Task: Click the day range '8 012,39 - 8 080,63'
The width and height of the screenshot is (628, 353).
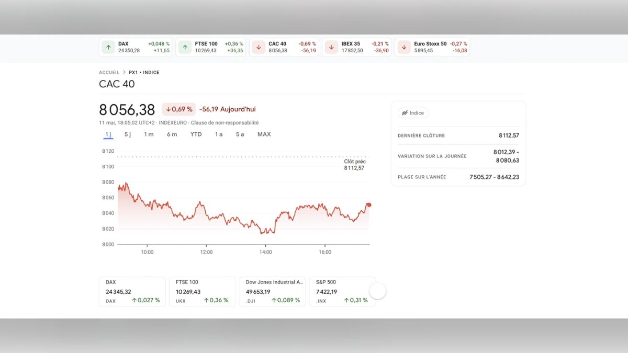Action: [506, 156]
